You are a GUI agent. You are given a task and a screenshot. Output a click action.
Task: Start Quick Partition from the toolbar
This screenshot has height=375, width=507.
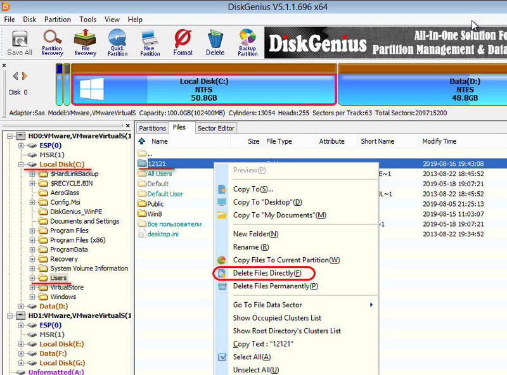(x=117, y=43)
